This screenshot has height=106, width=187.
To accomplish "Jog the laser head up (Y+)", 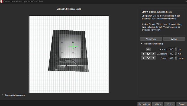I will (148, 49).
